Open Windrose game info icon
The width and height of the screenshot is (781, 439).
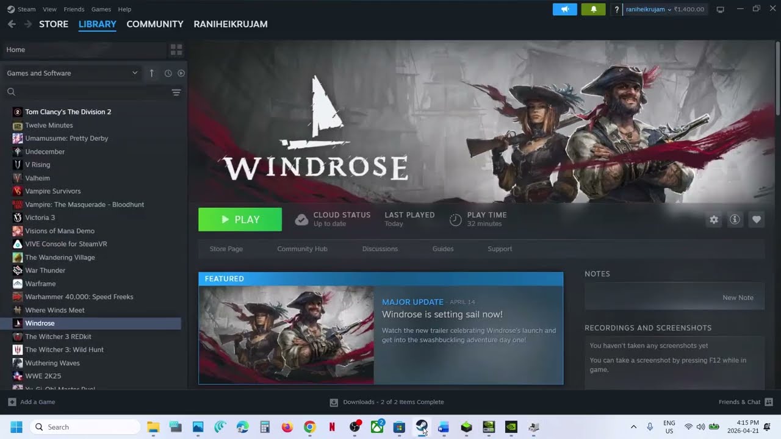(735, 220)
